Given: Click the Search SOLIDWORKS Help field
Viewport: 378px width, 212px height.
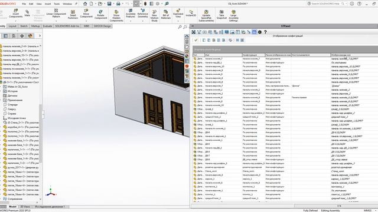Looking at the screenshot, I should [325, 4].
